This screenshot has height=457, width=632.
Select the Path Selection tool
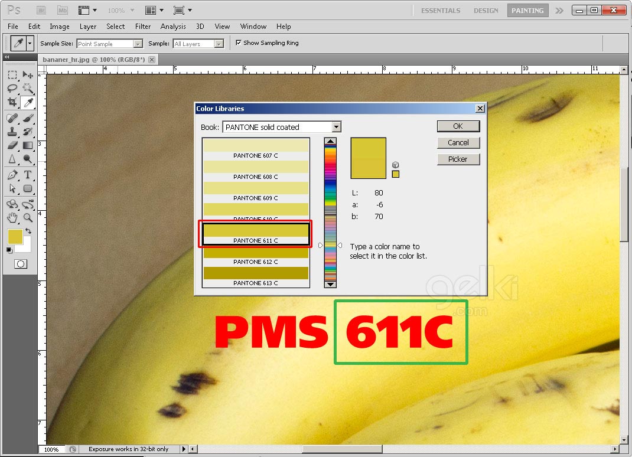point(12,188)
